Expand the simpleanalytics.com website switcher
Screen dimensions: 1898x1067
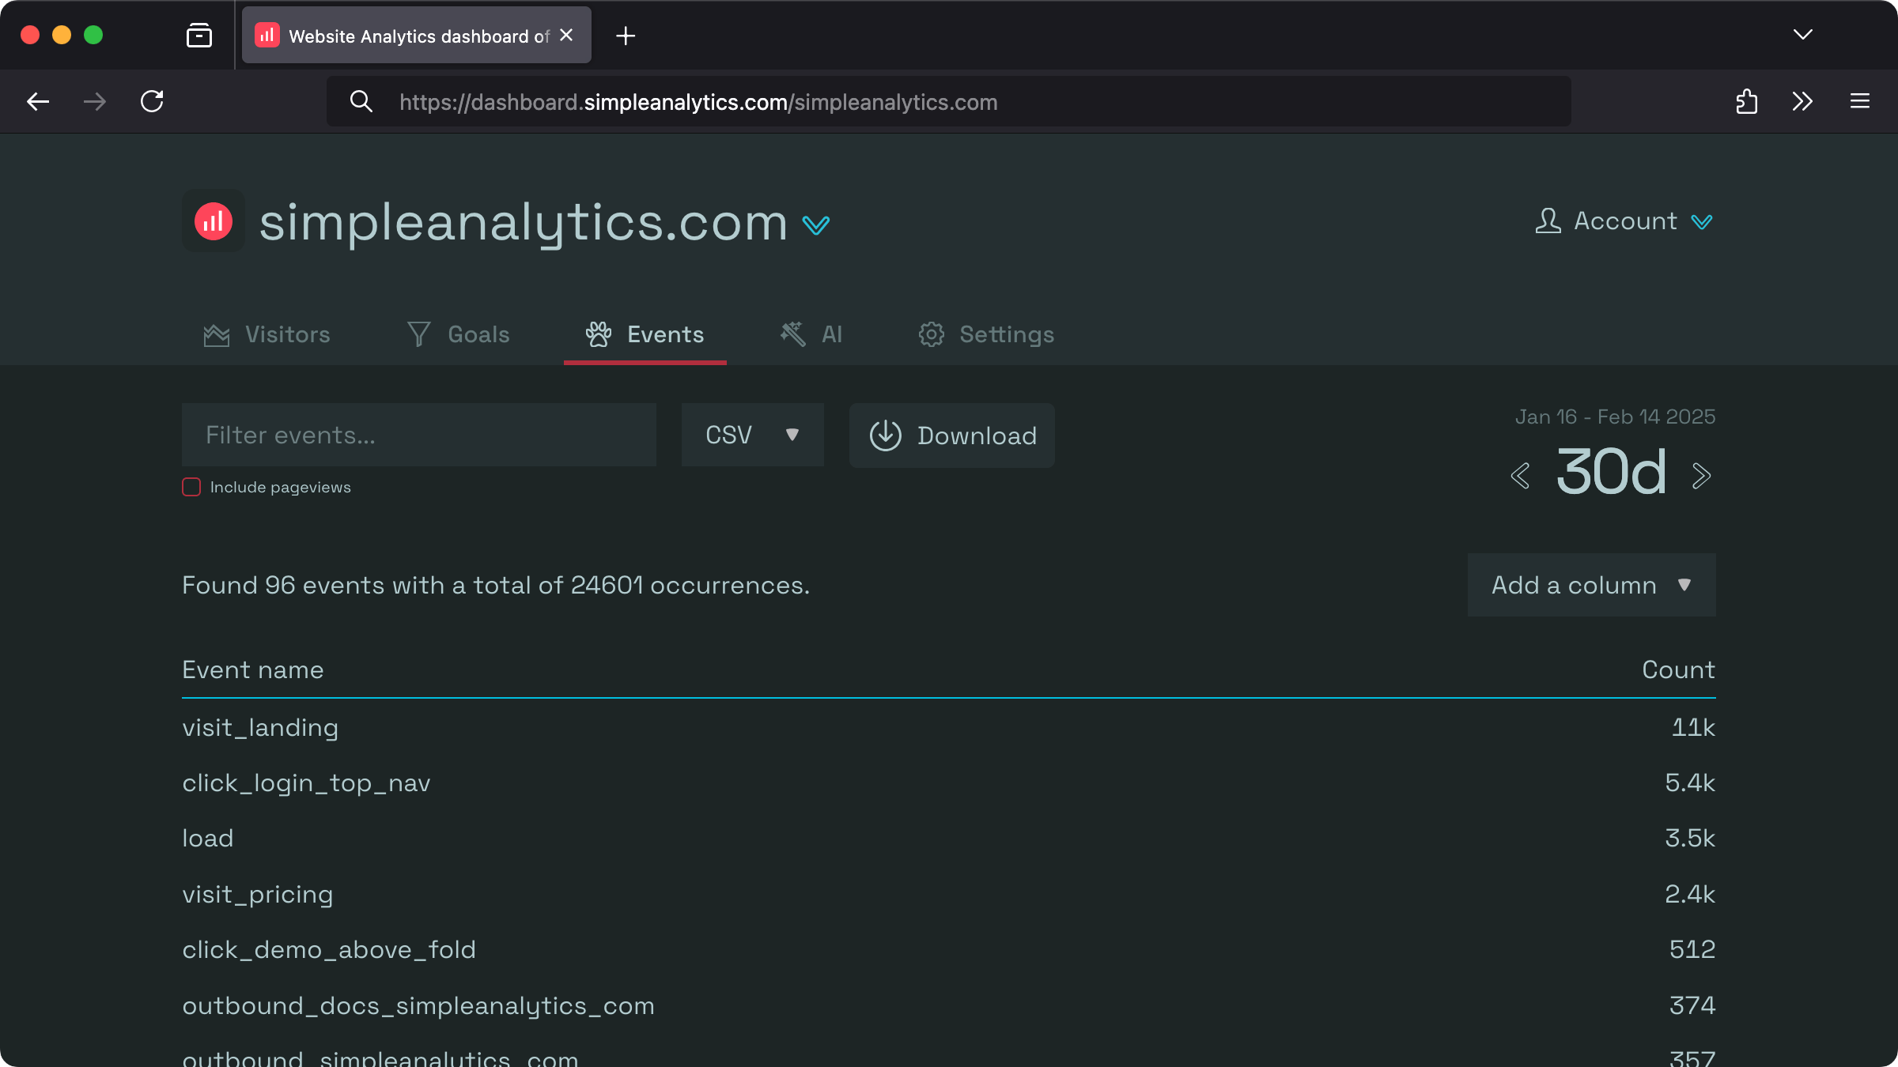click(816, 225)
